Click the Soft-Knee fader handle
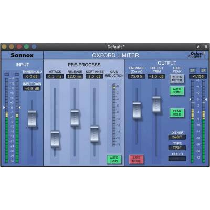Viewport: 210px width, 210px height. (x=94, y=134)
